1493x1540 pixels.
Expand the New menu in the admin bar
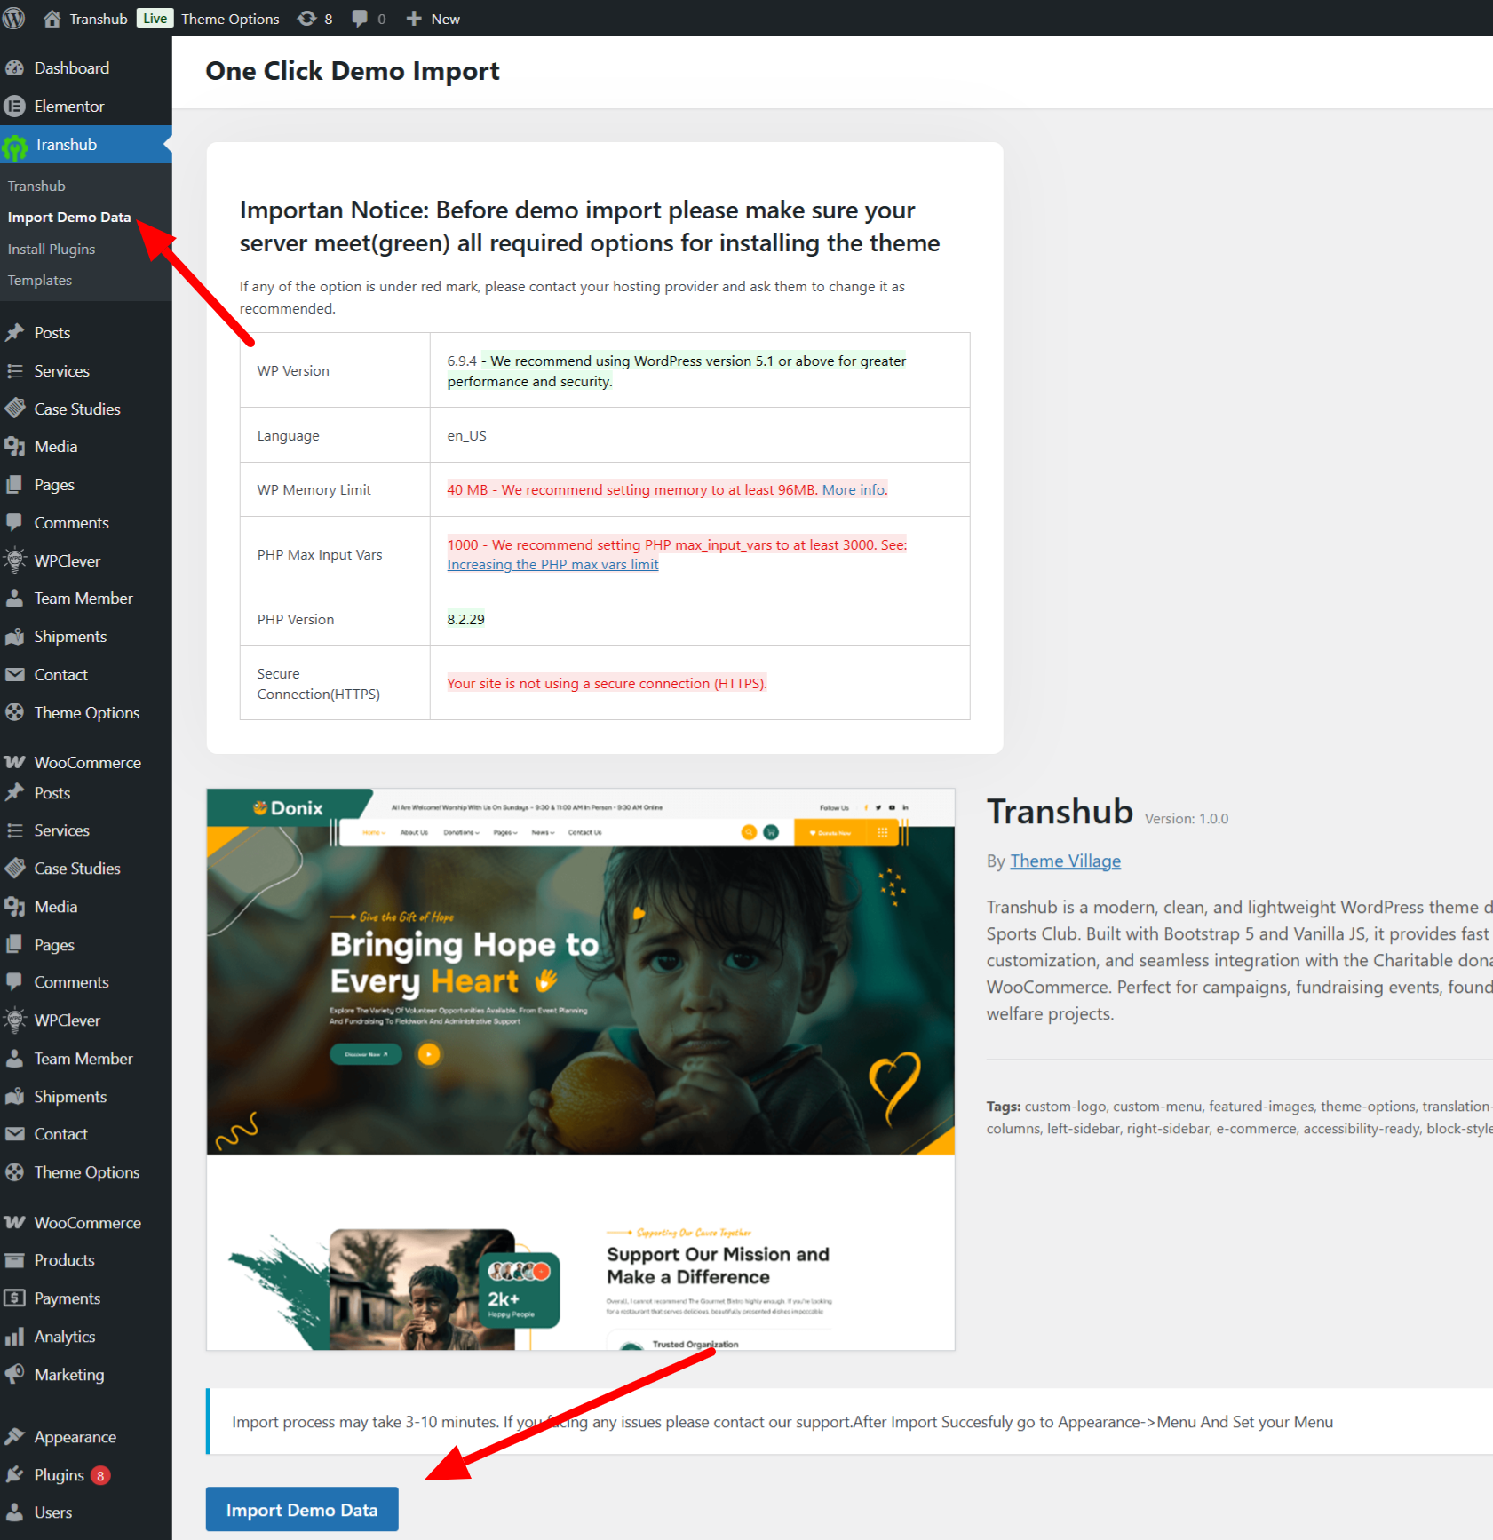(x=433, y=18)
